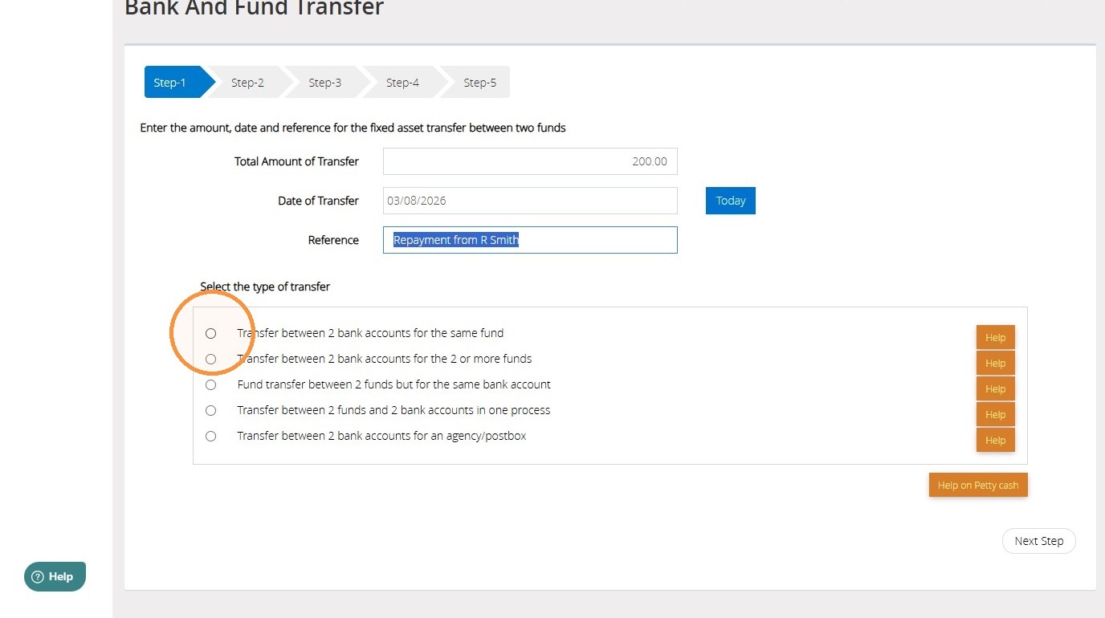Click the Today date button
Image resolution: width=1105 pixels, height=618 pixels.
click(731, 201)
